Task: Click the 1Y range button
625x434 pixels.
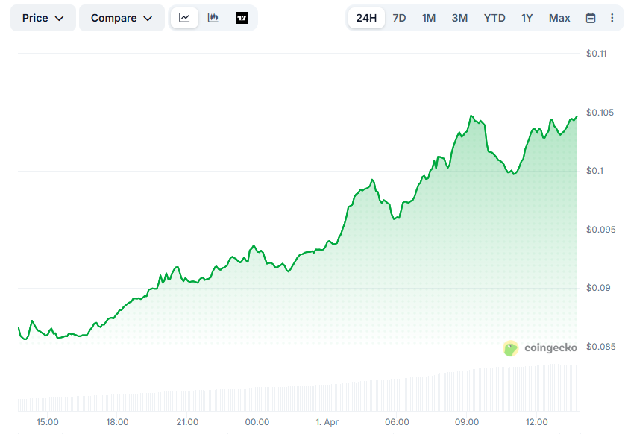Action: point(527,17)
